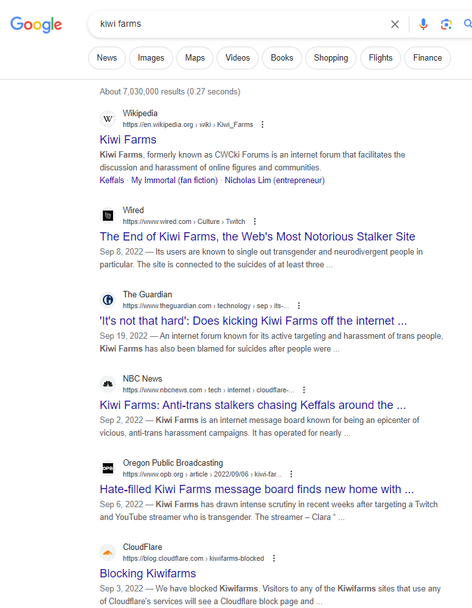Open the three-dot menu for the Wikipedia result
This screenshot has height=608, width=472.
(263, 124)
